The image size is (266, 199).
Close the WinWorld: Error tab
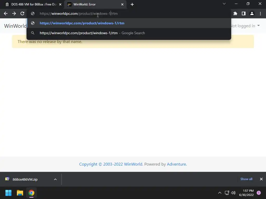[122, 4]
